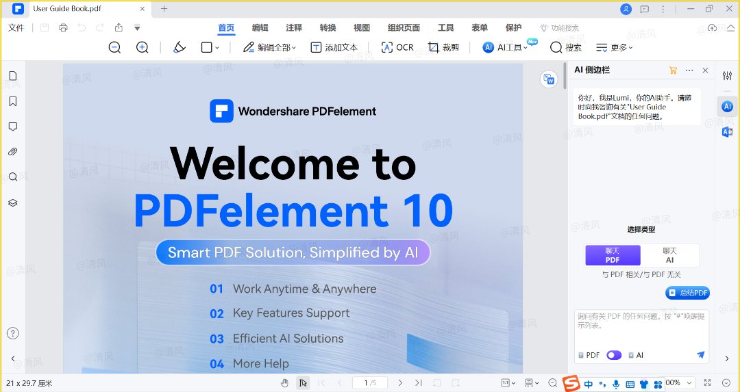Click the 添加文本 button
Viewport: 740px width, 392px height.
[x=334, y=47]
